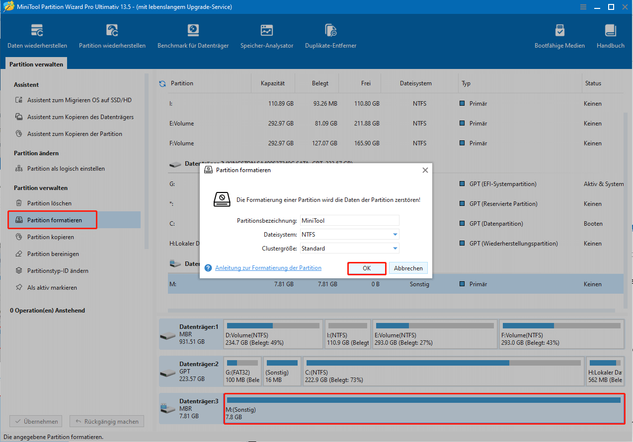Open Partitionstyp-ID ändern
Image resolution: width=633 pixels, height=442 pixels.
pos(58,270)
